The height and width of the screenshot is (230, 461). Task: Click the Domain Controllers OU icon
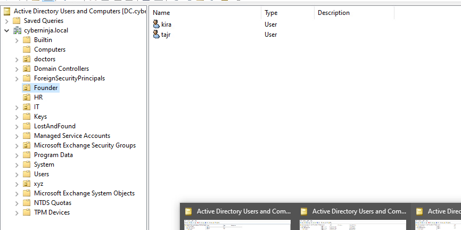point(27,69)
